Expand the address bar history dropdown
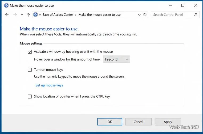 tap(139, 15)
